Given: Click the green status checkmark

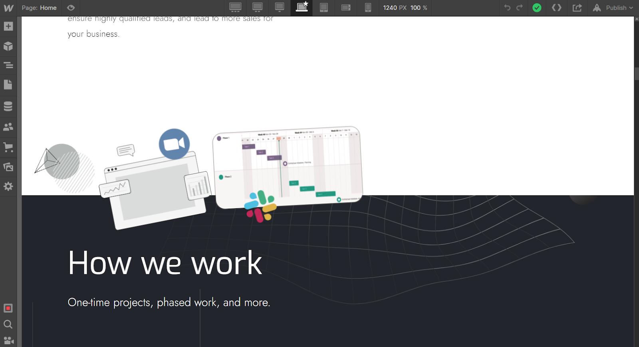Looking at the screenshot, I should point(537,8).
